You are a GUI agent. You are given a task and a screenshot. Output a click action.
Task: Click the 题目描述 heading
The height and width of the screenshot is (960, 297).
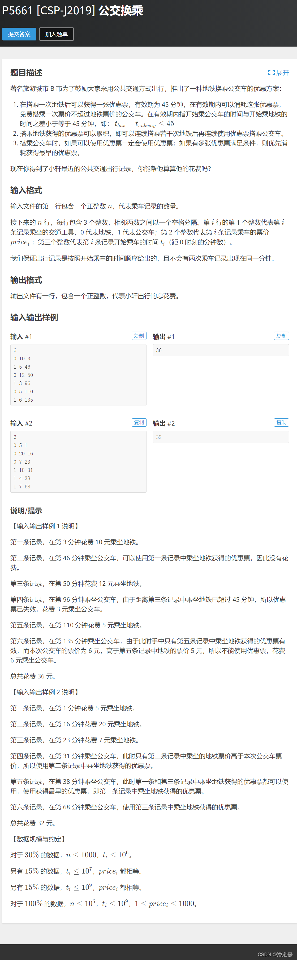point(26,73)
